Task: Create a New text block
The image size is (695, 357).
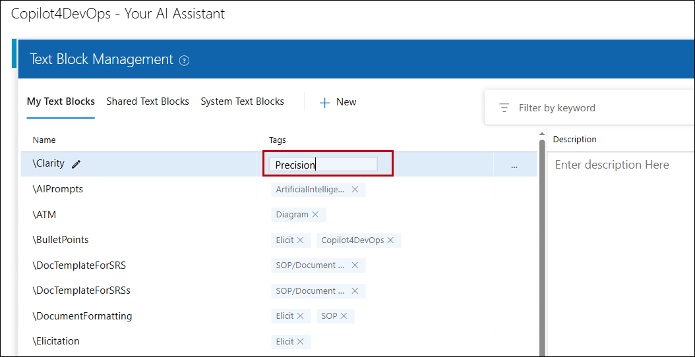Action: click(x=338, y=102)
